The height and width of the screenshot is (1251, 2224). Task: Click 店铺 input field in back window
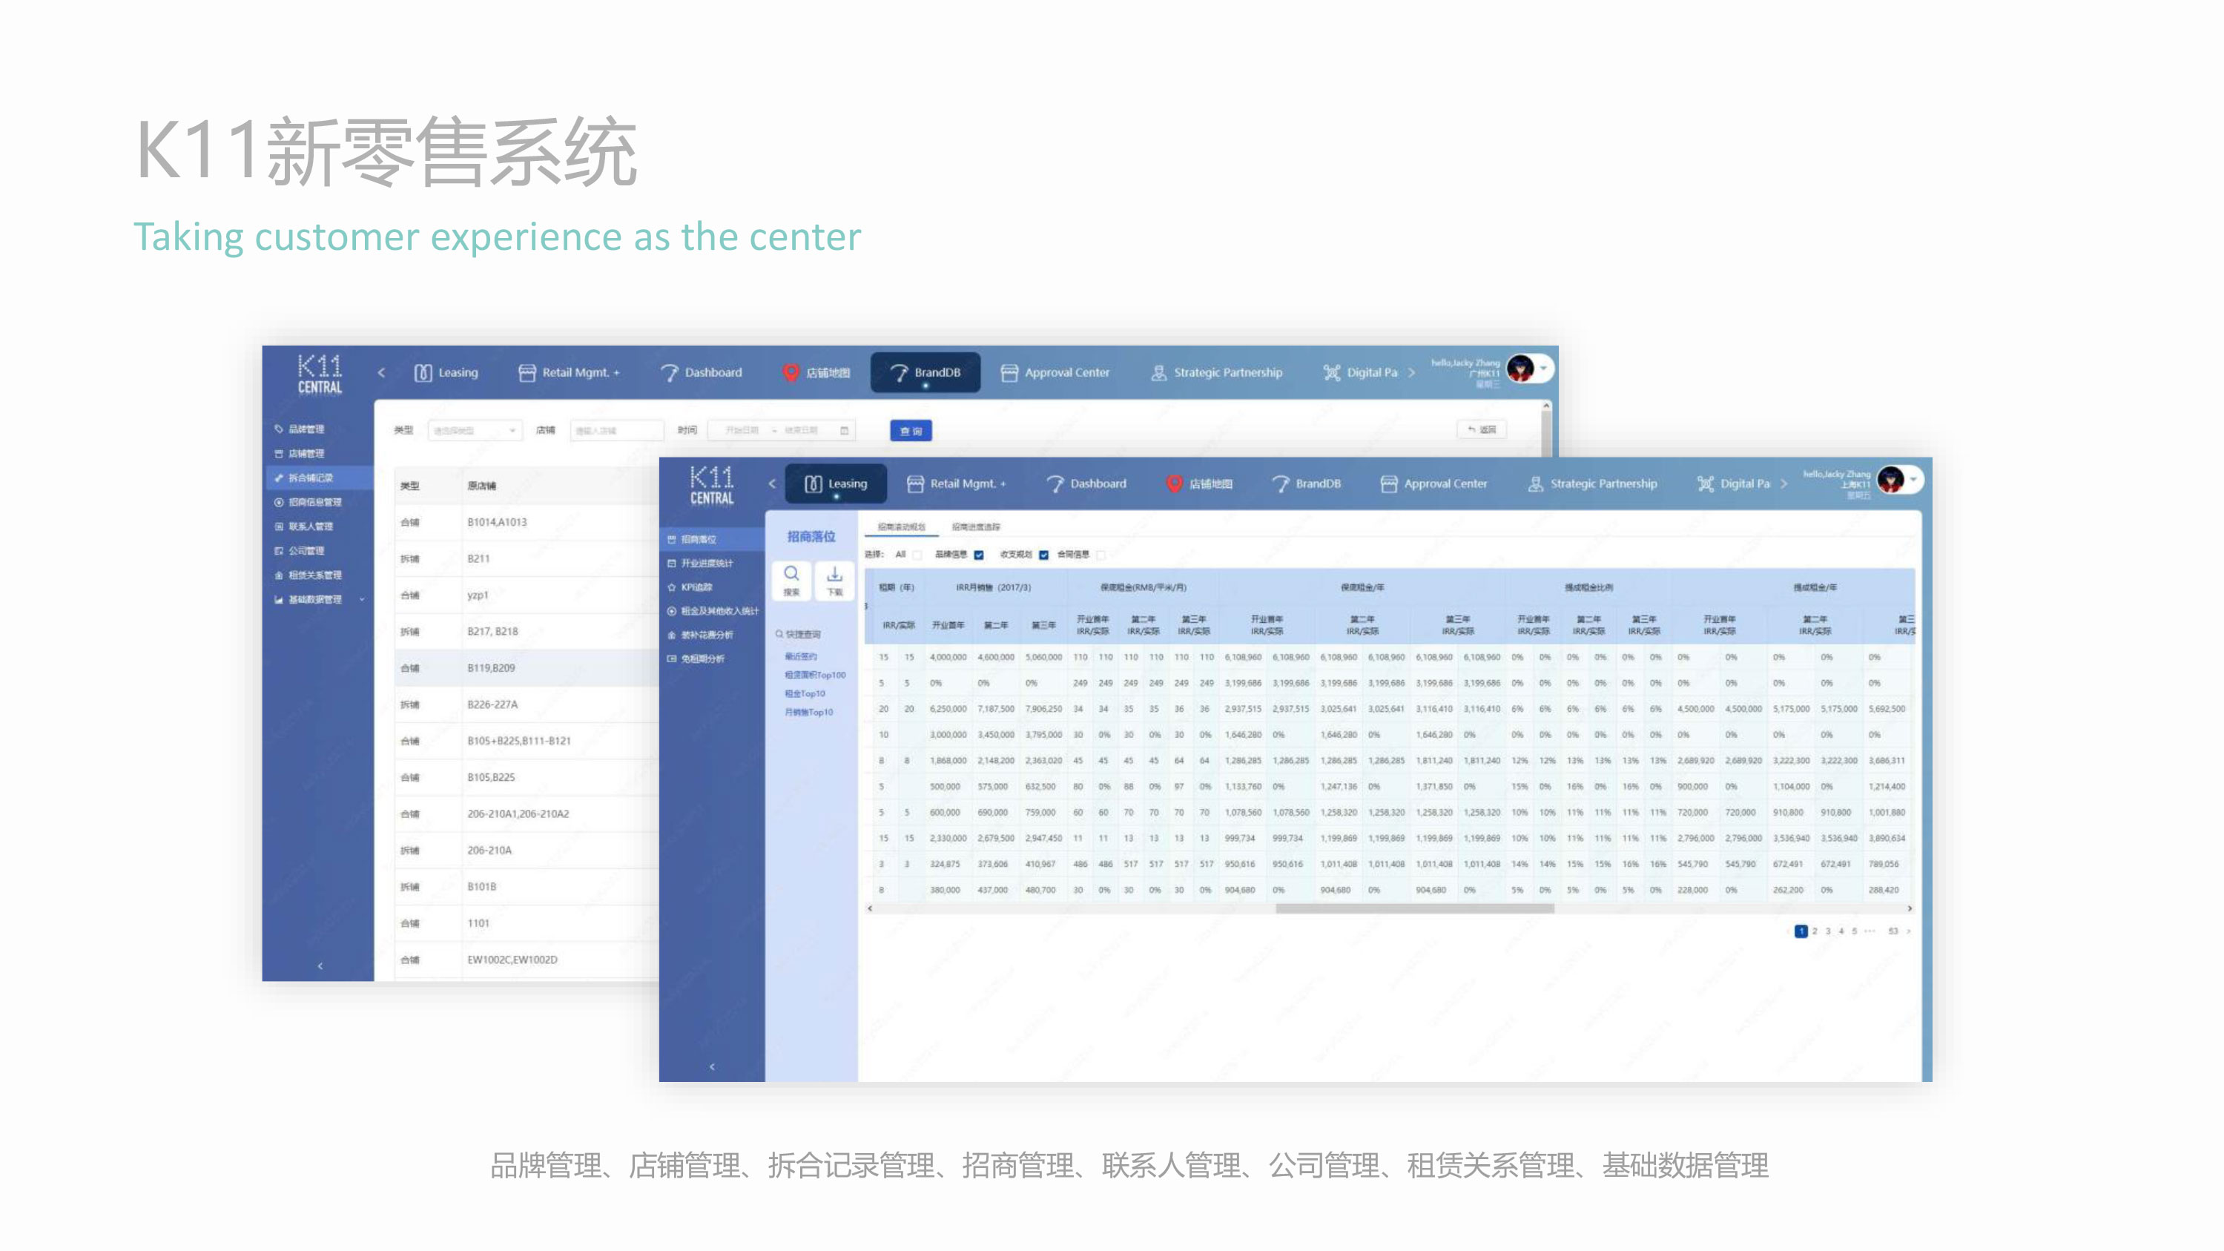coord(616,430)
